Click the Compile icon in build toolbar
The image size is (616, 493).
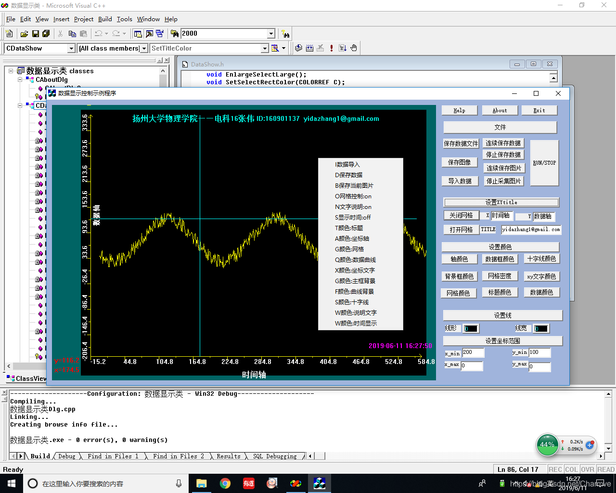click(298, 48)
